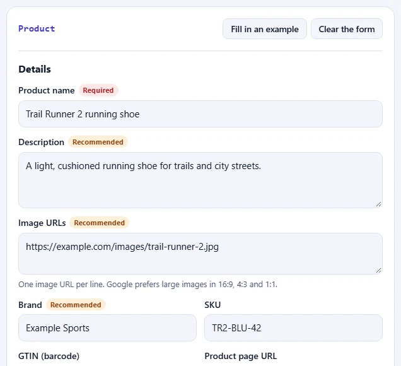Click the 'Details' heading

point(35,69)
